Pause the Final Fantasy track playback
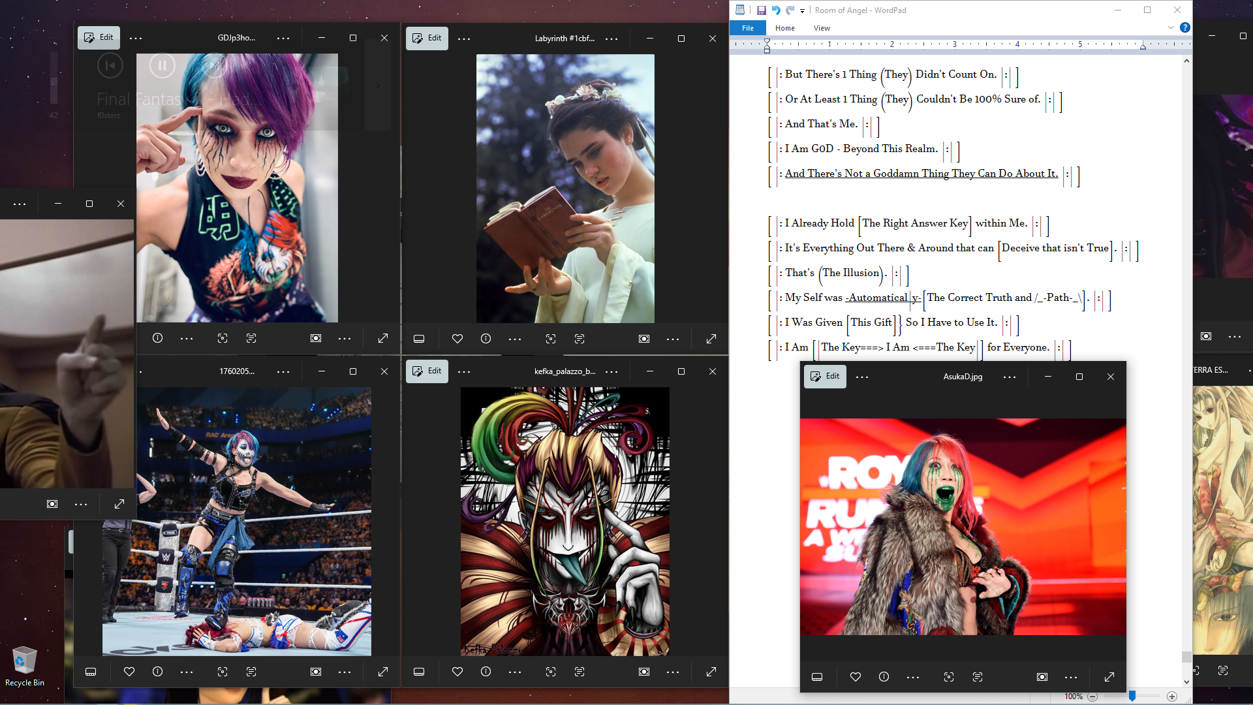 pos(162,65)
